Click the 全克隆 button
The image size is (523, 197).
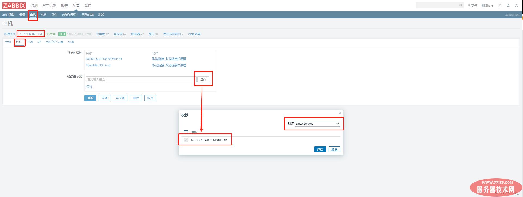point(120,98)
